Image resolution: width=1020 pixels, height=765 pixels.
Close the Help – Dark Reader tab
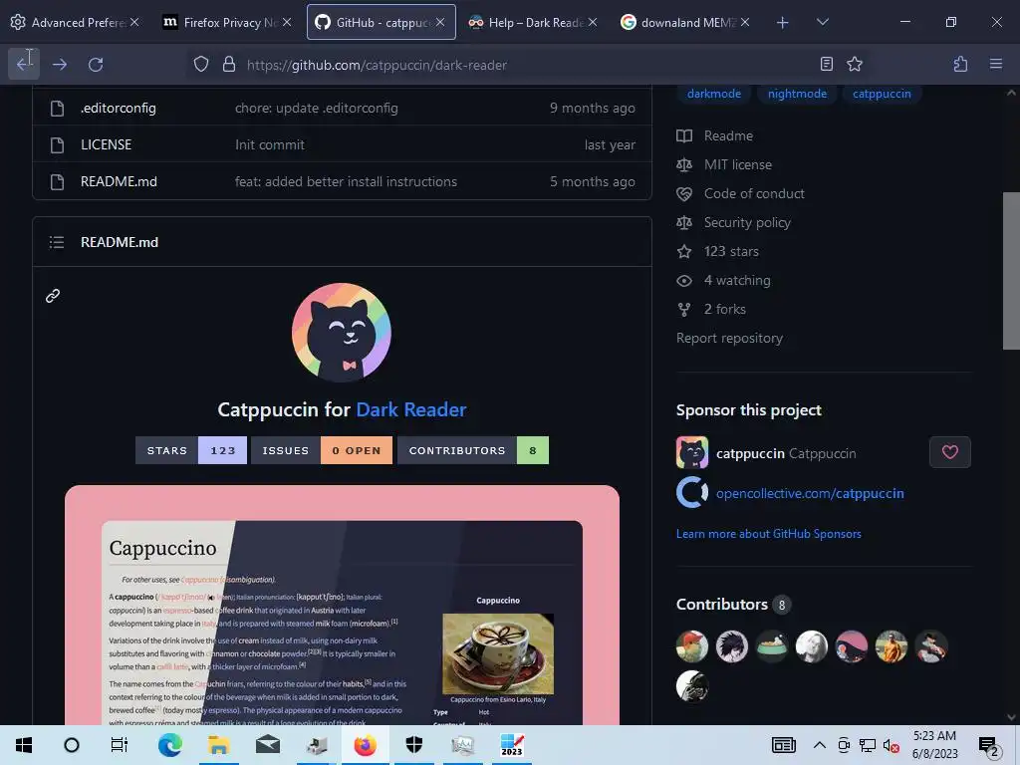[x=592, y=22]
